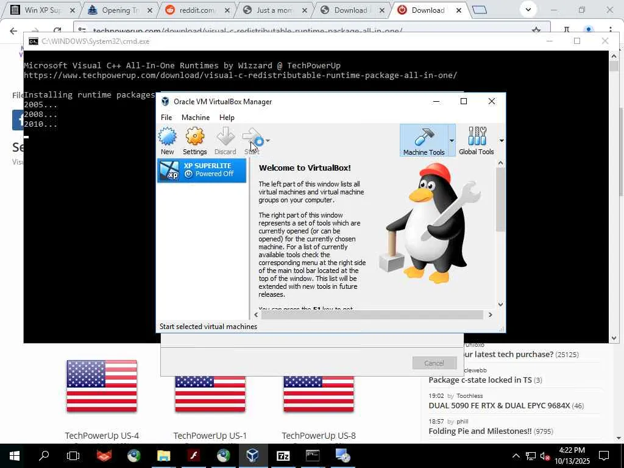Open the VirtualBox Machine menu
Image resolution: width=624 pixels, height=468 pixels.
tap(196, 118)
